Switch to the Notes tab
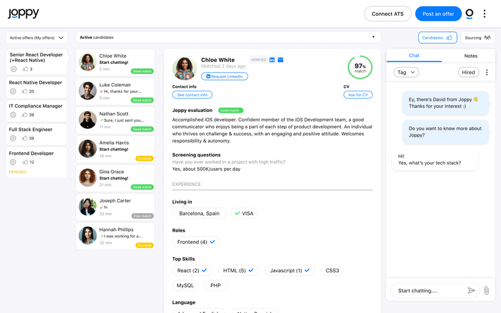This screenshot has height=313, width=501. (470, 56)
